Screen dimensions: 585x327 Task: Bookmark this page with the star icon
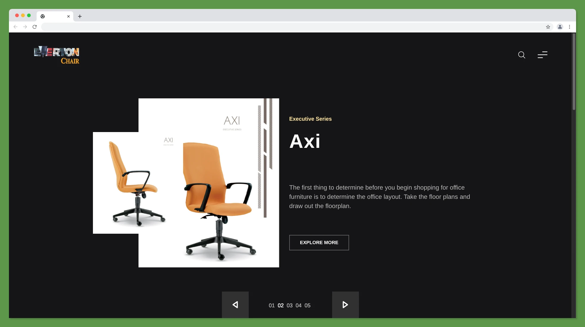[548, 27]
